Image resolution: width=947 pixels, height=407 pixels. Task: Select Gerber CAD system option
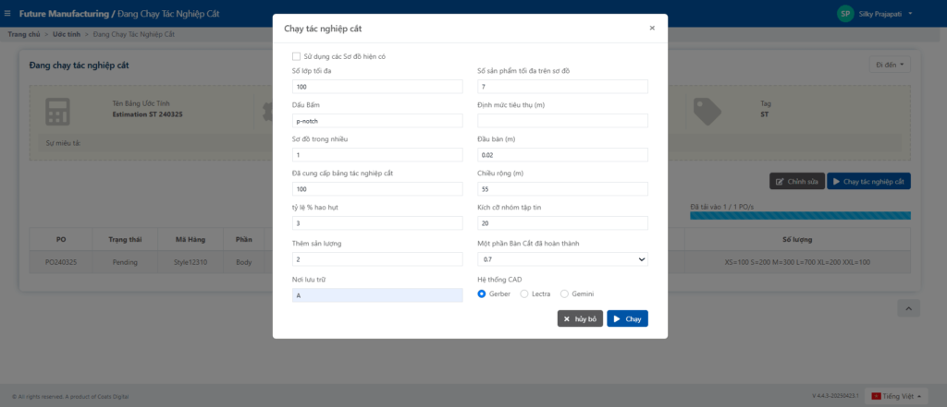[482, 293]
